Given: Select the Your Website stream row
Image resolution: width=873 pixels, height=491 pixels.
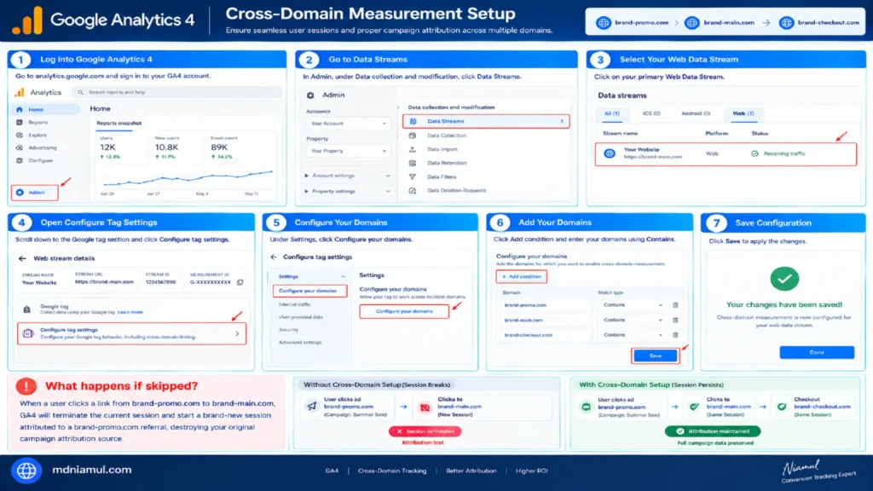Looking at the screenshot, I should [726, 154].
